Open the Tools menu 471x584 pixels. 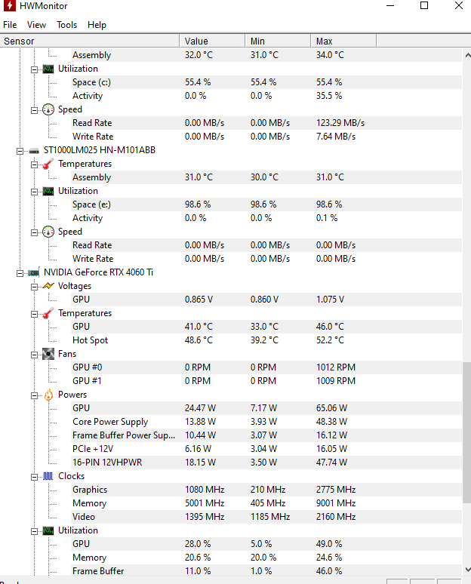coord(66,25)
